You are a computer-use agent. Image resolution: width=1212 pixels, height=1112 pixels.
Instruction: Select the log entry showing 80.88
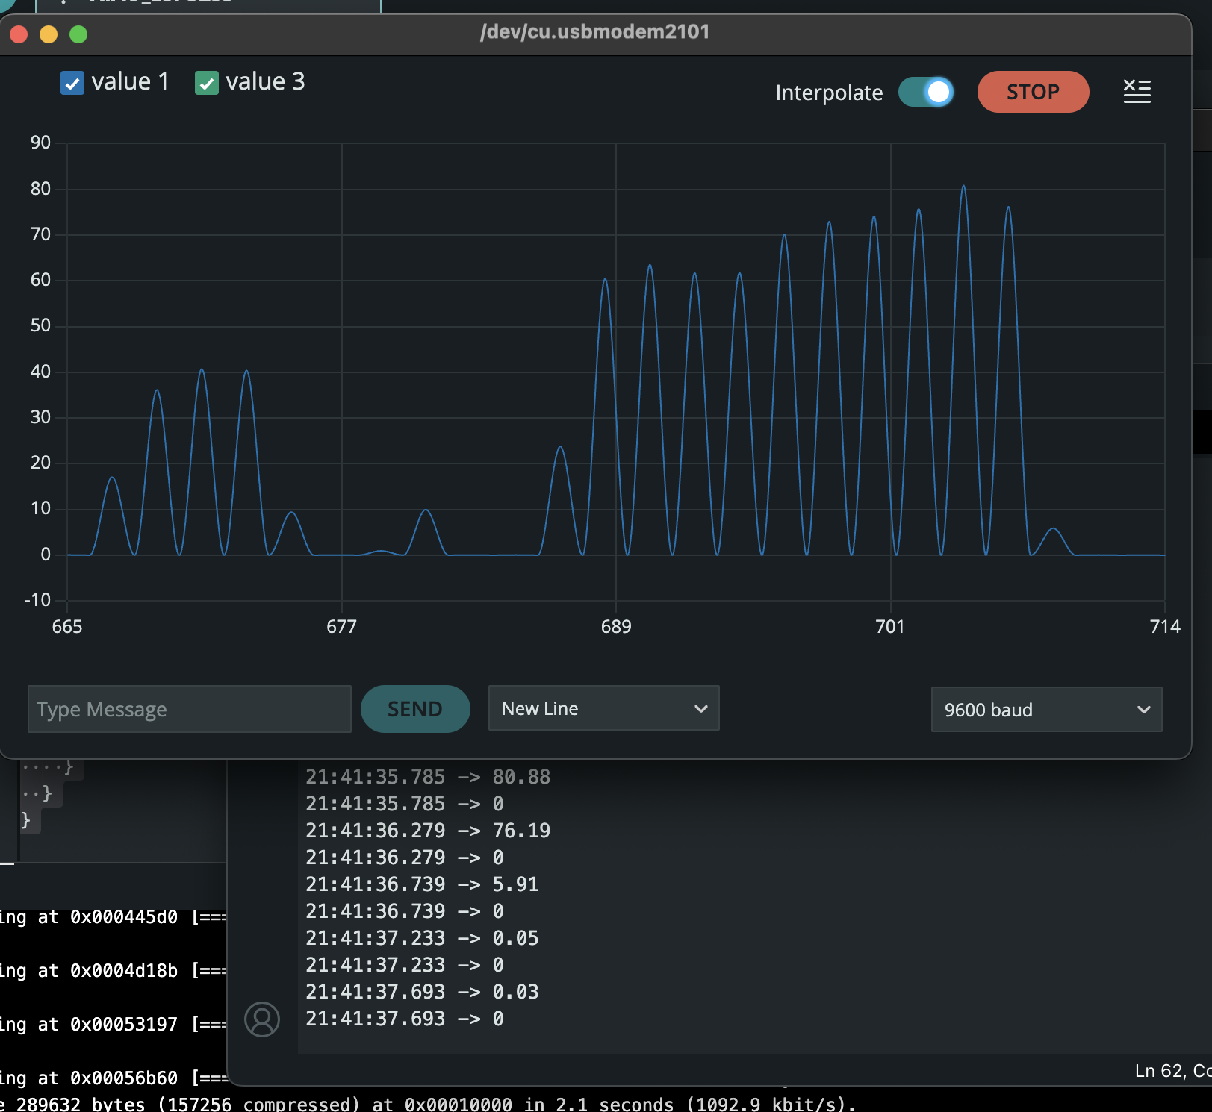pyautogui.click(x=428, y=776)
